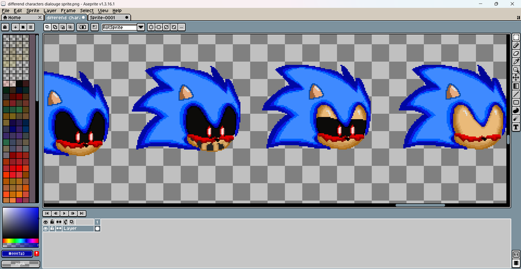
Task: Open the Select menu
Action: tap(87, 10)
